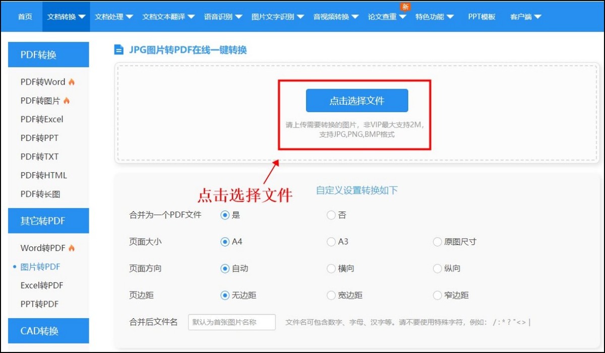Viewport: 605px width, 353px height.
Task: Click the blue document icon before the page title
Action: click(x=118, y=49)
